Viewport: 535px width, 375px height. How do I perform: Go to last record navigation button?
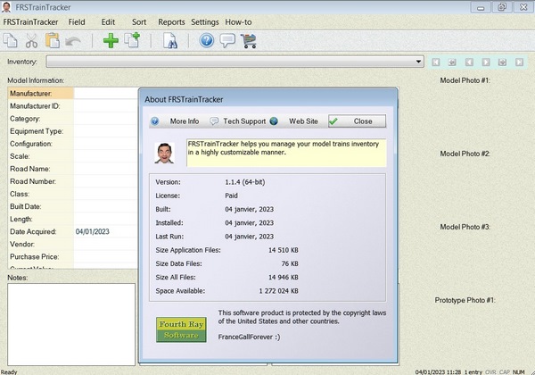(519, 62)
